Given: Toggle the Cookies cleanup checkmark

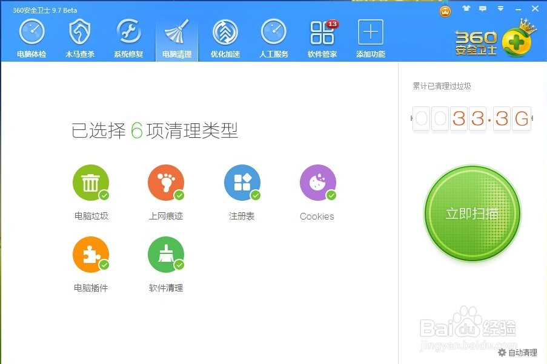Looking at the screenshot, I should (331, 197).
